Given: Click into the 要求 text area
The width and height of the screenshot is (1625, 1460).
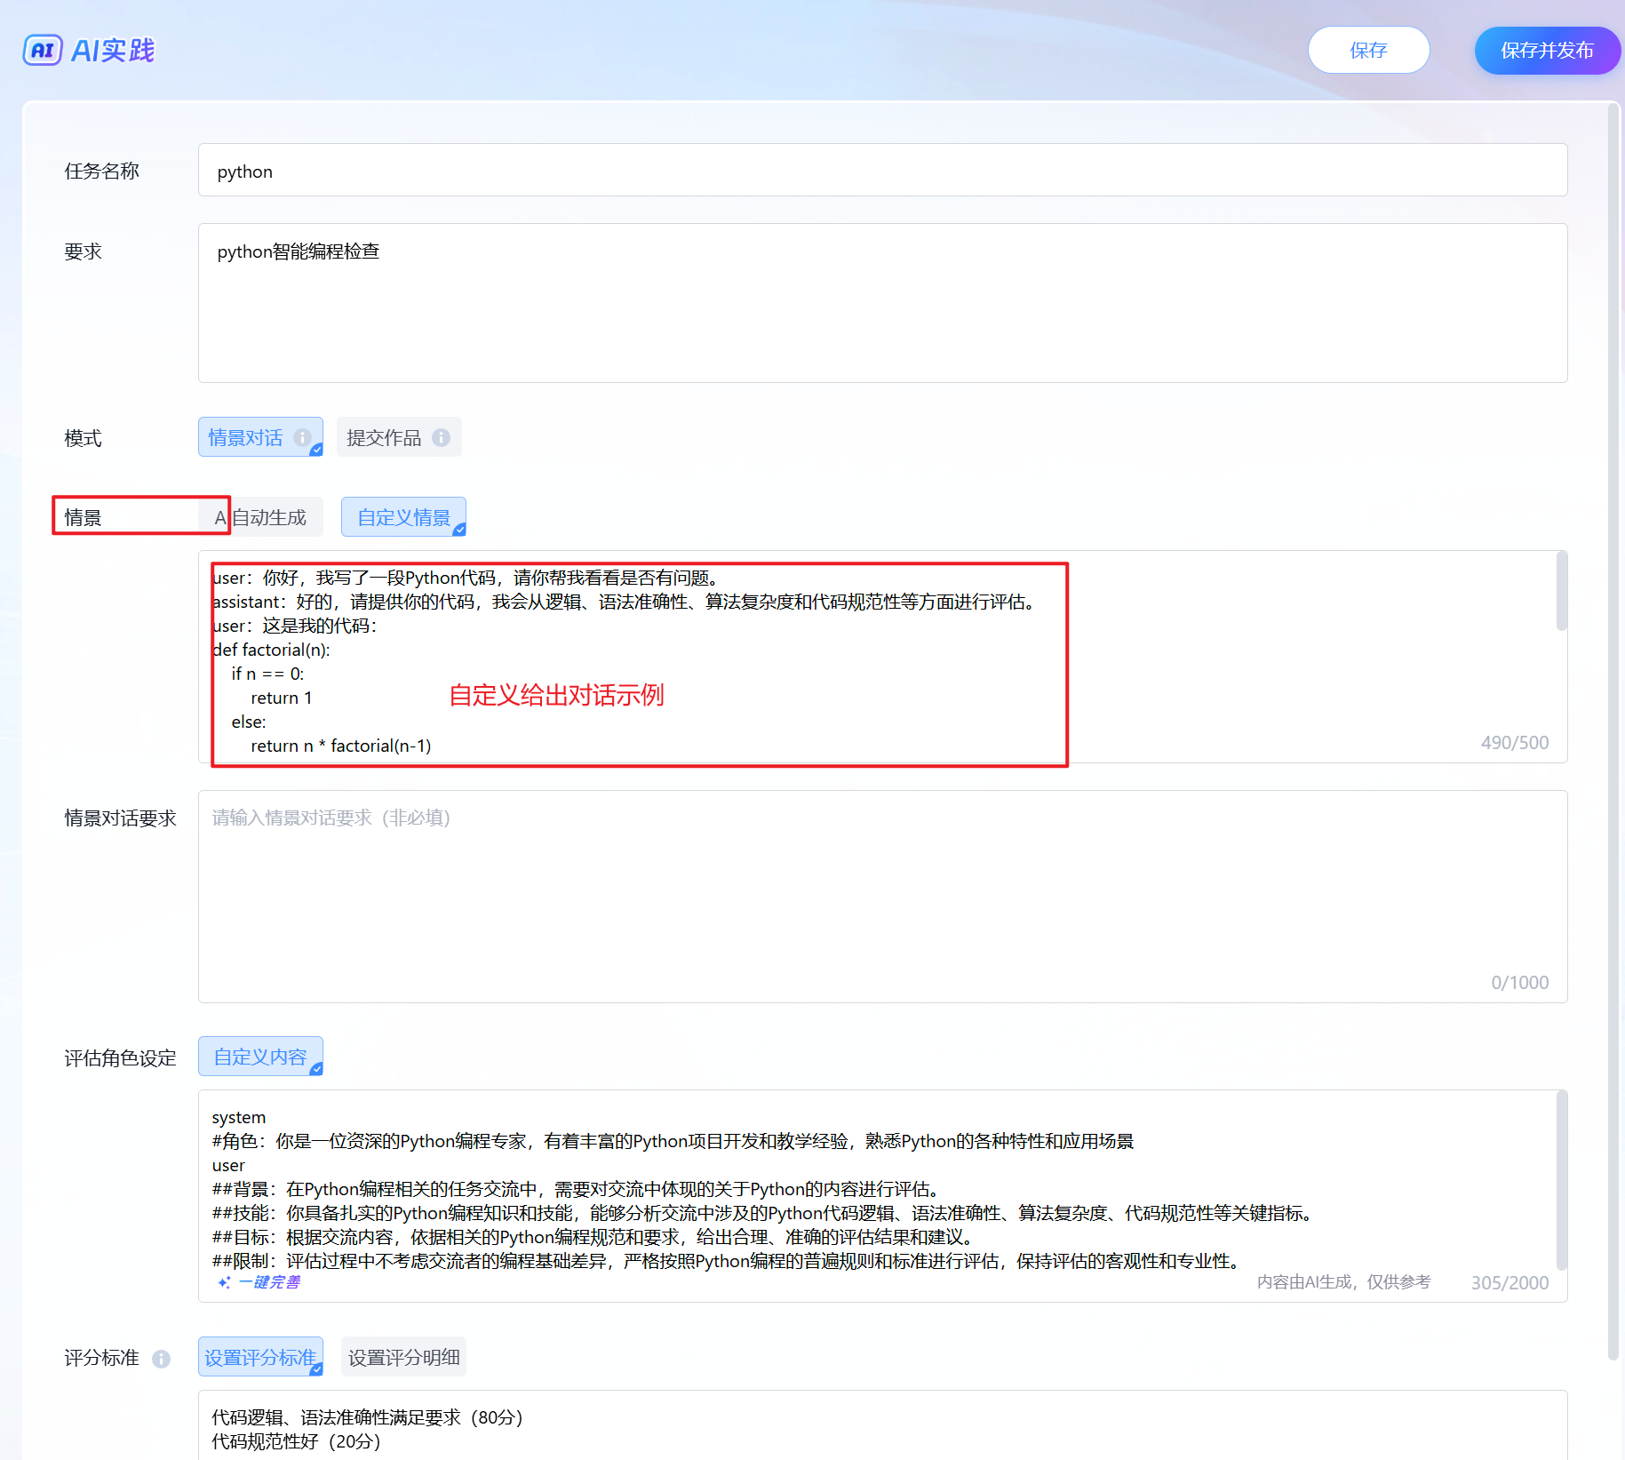Looking at the screenshot, I should pos(881,304).
